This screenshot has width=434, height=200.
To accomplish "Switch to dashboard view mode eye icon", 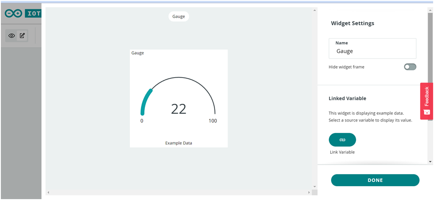I will (12, 35).
